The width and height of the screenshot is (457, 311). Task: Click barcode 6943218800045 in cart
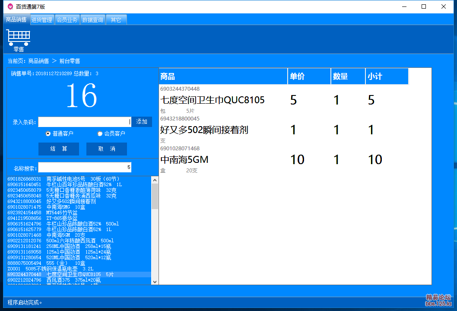coord(180,119)
